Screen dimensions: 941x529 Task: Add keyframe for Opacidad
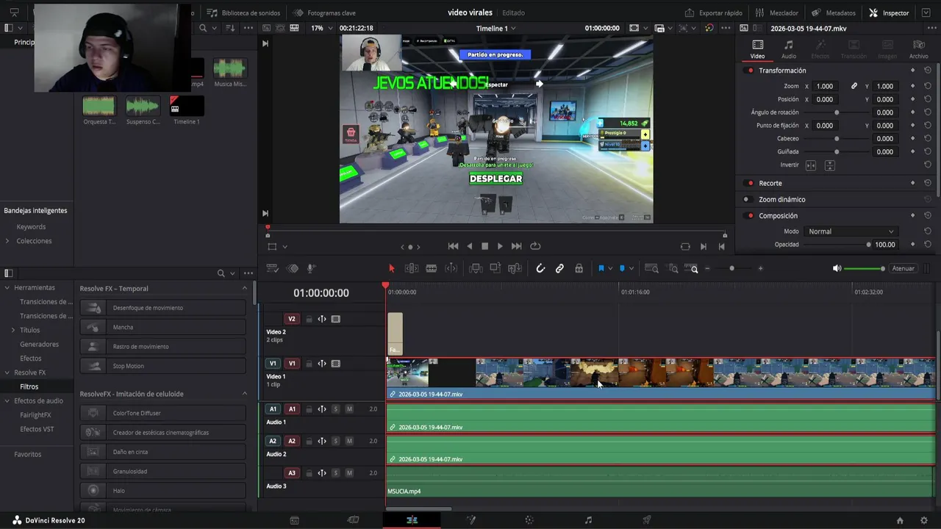912,245
